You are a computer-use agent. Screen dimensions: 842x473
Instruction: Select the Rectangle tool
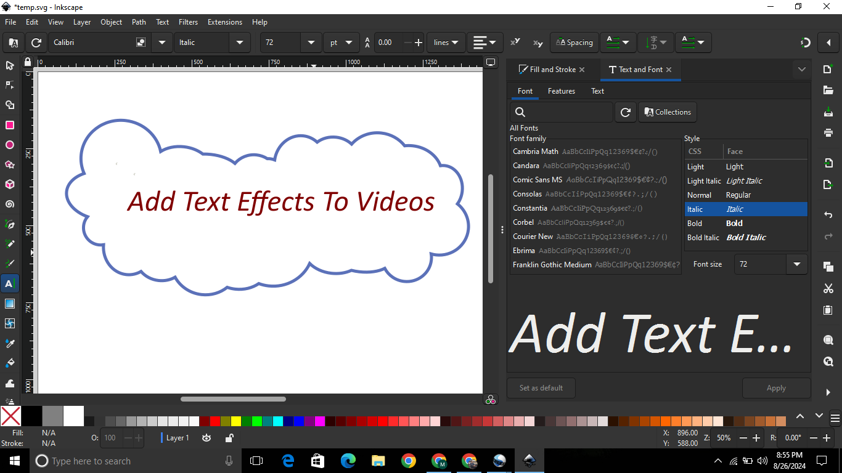click(x=10, y=125)
